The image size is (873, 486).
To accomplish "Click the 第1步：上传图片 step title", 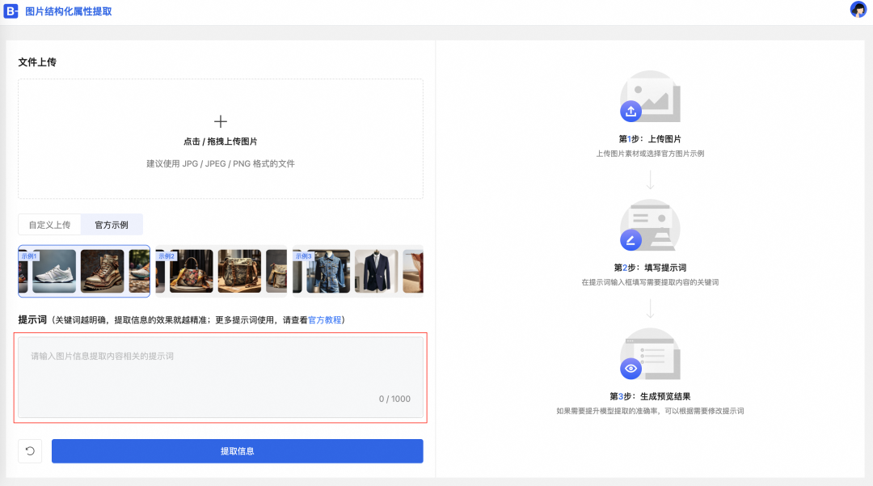I will (650, 139).
